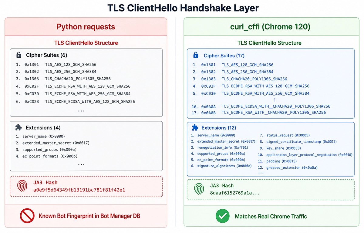
Task: Click the ellipsis under the six cipher suites
Action: (x=81, y=111)
